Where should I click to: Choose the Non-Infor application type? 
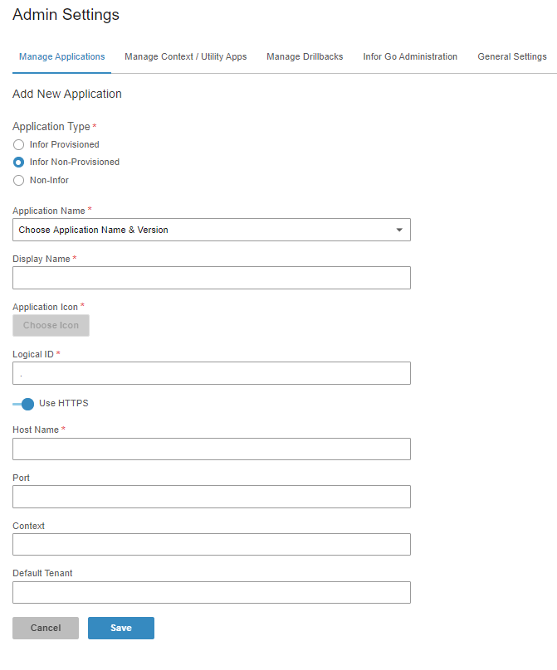(x=18, y=180)
